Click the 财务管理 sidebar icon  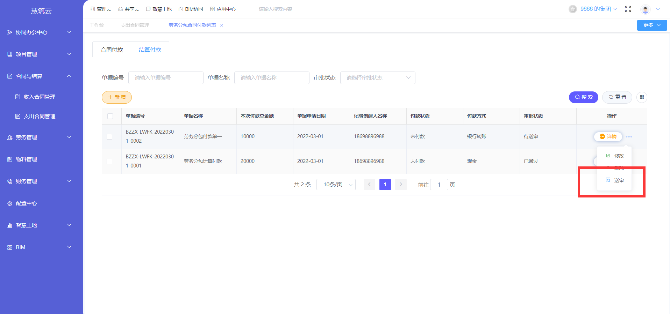[10, 181]
